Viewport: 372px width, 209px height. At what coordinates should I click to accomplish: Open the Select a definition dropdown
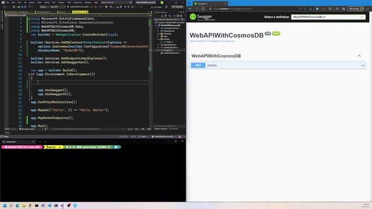[x=328, y=17]
